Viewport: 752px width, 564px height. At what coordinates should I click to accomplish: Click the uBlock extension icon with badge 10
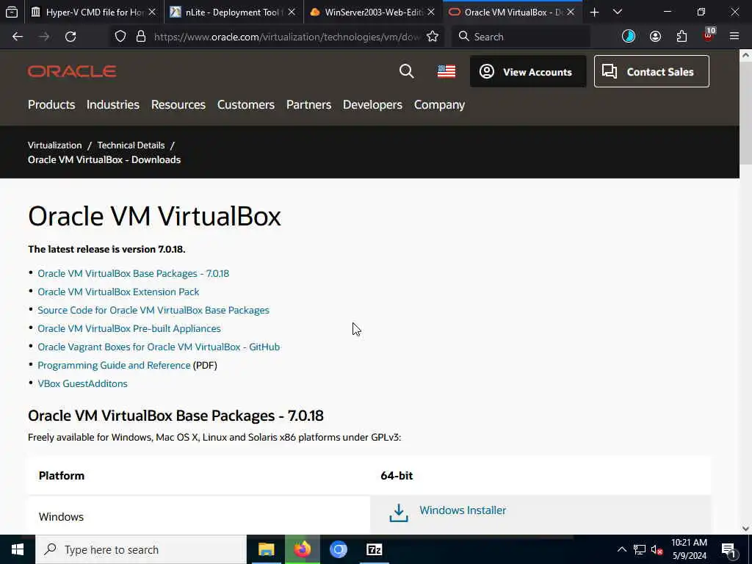709,35
